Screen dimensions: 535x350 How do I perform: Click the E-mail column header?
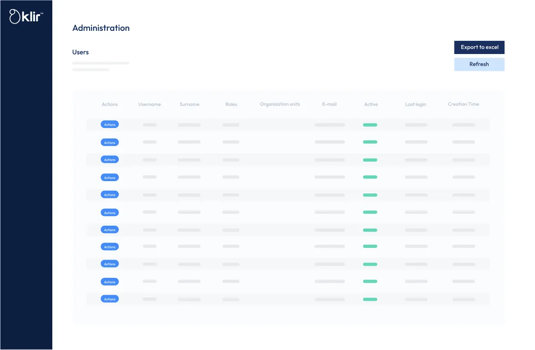pyautogui.click(x=329, y=104)
